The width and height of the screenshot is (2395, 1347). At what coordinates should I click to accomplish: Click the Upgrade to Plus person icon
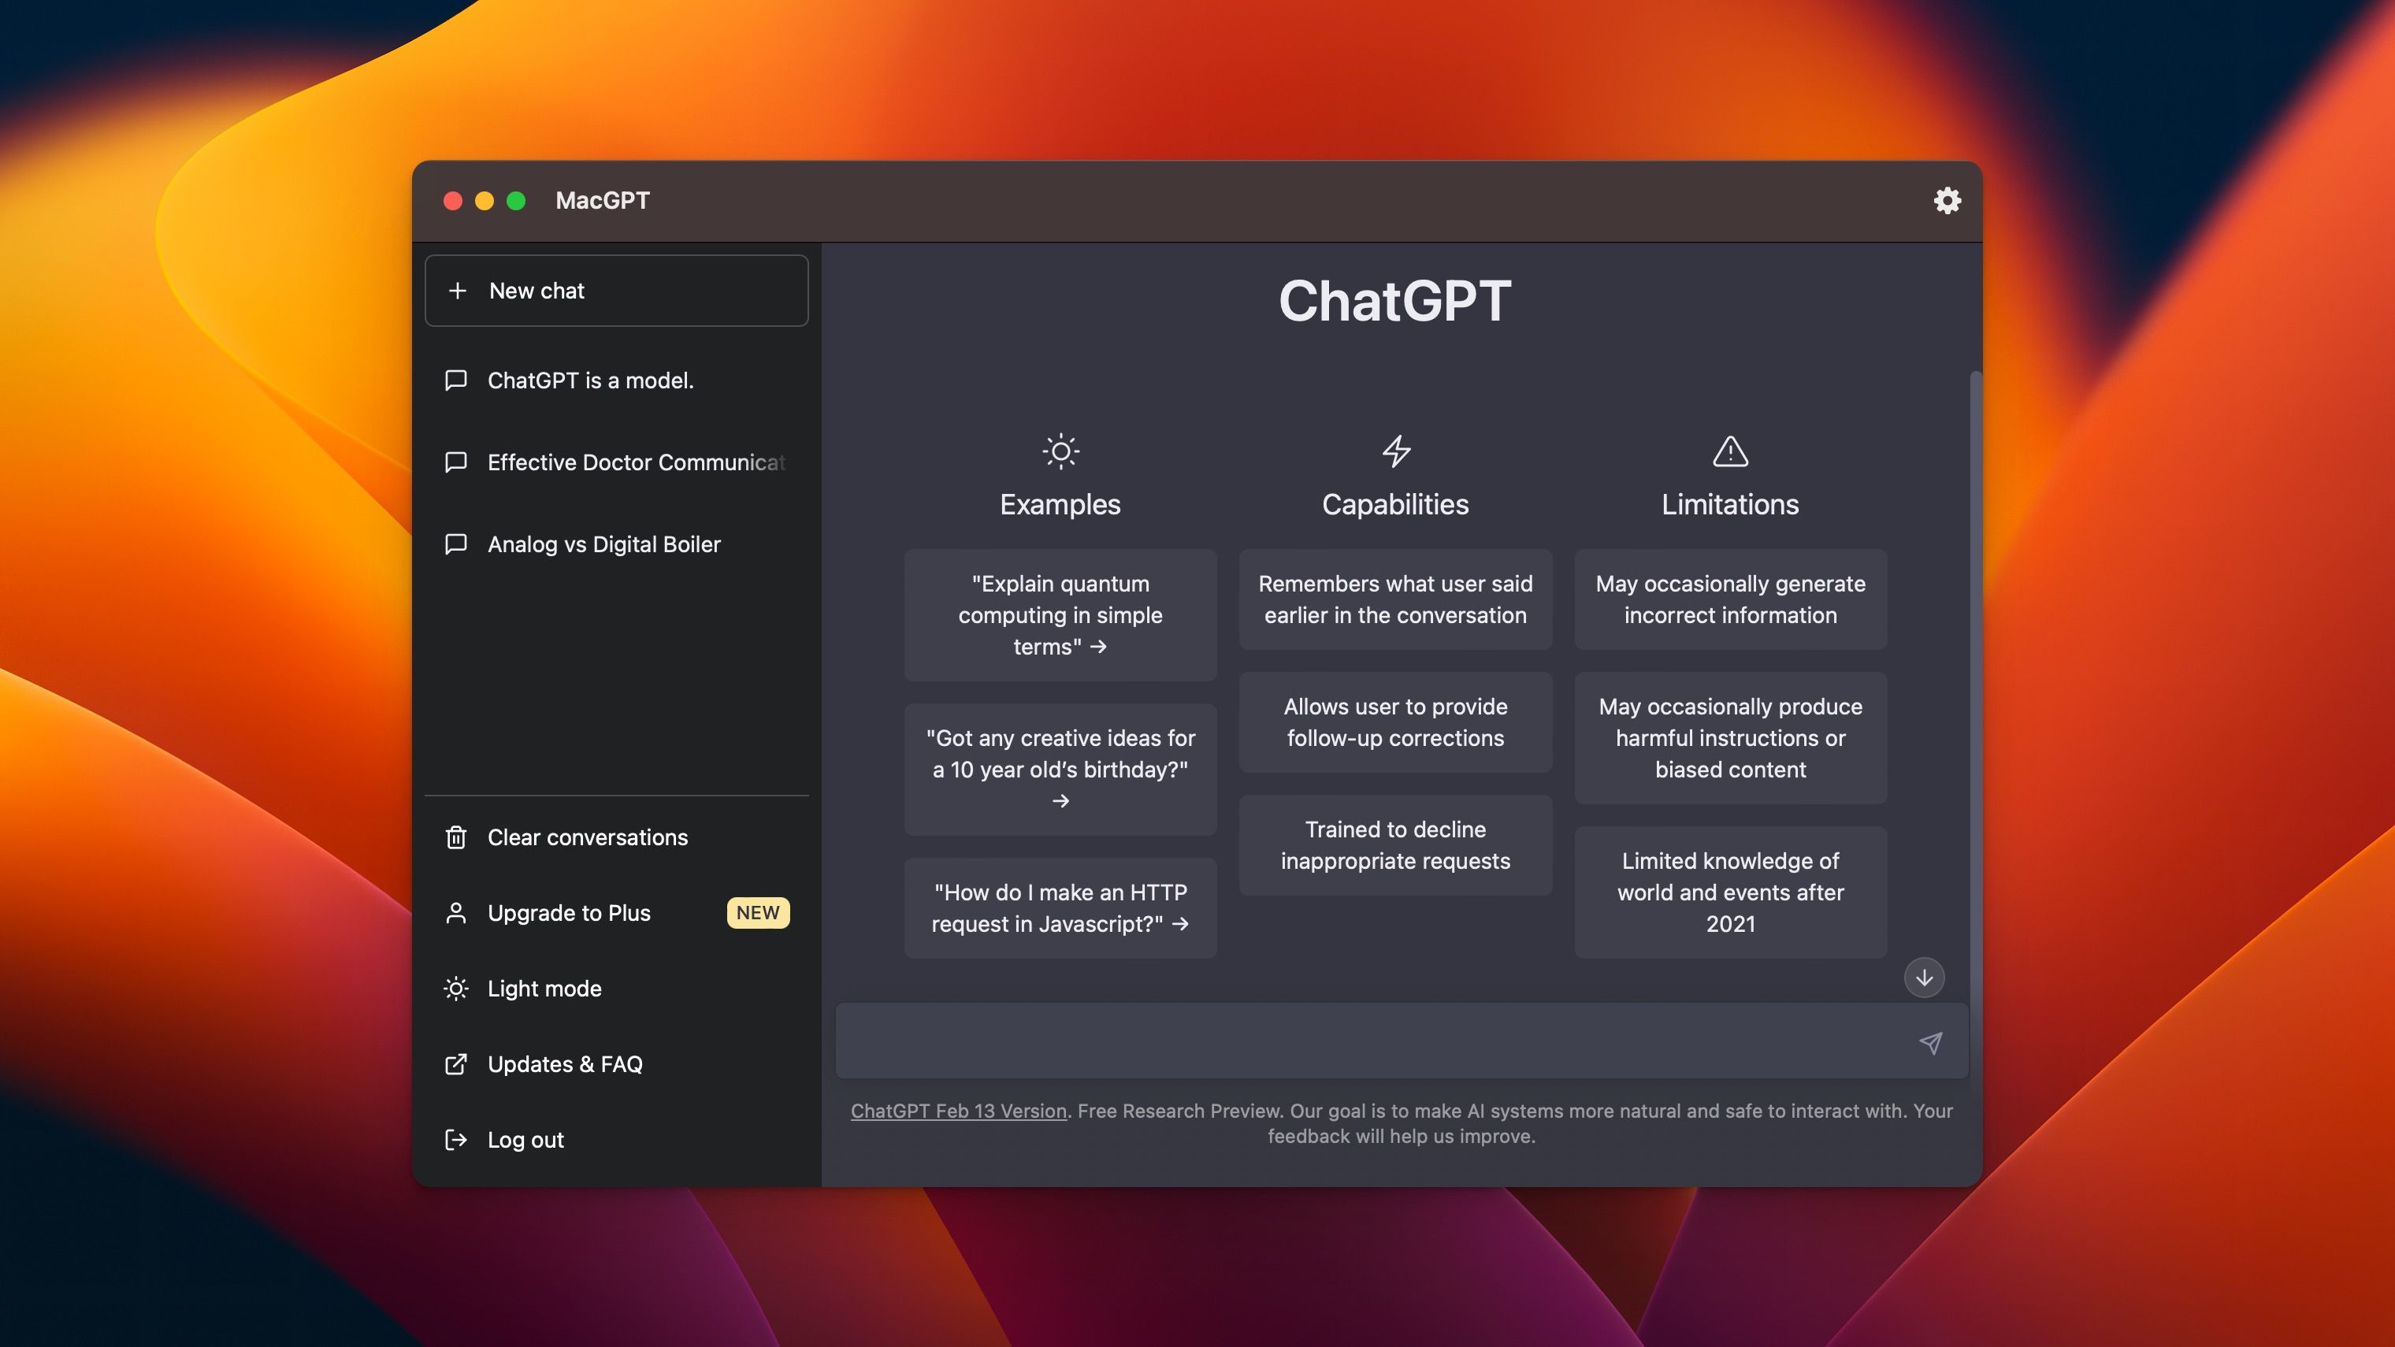[x=455, y=913]
